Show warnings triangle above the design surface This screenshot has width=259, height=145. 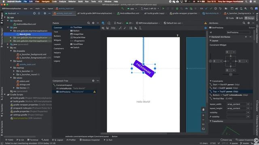(206, 23)
